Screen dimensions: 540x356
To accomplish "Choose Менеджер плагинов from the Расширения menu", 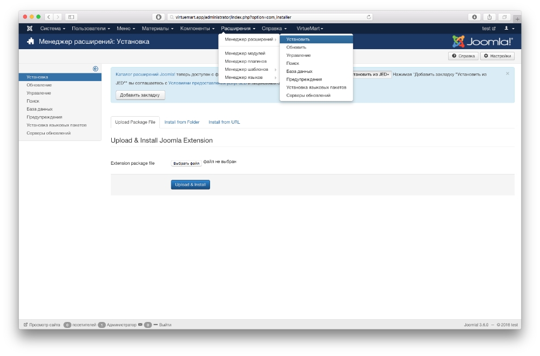I will (245, 61).
